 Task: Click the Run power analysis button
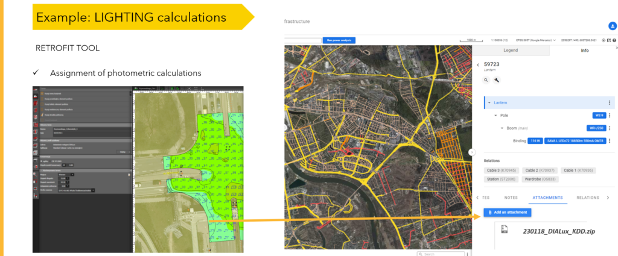339,40
